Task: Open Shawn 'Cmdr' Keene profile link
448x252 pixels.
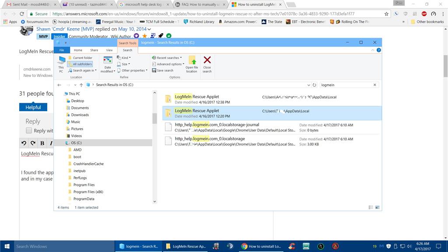Action: pyautogui.click(x=65, y=29)
